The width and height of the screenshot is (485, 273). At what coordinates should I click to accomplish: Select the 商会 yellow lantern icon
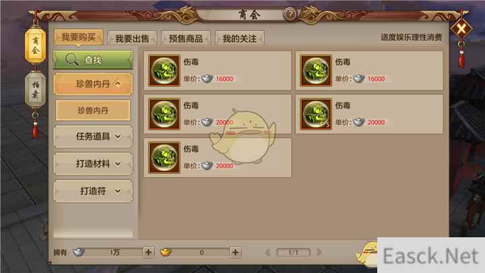click(35, 45)
